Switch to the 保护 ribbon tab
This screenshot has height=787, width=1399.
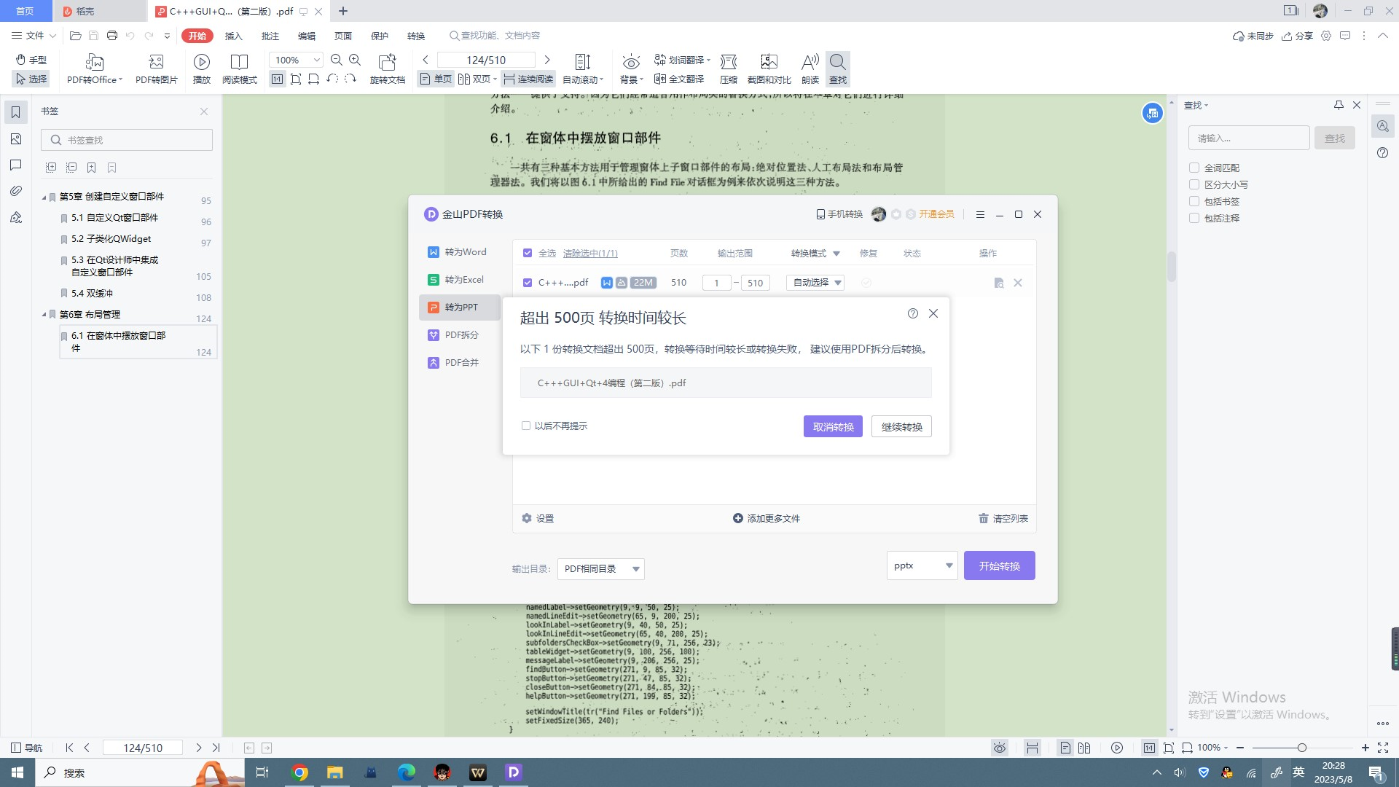point(380,36)
